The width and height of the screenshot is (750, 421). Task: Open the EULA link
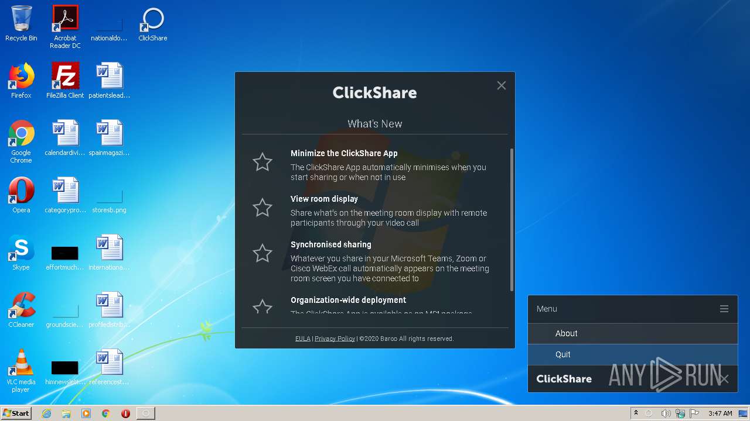point(303,339)
